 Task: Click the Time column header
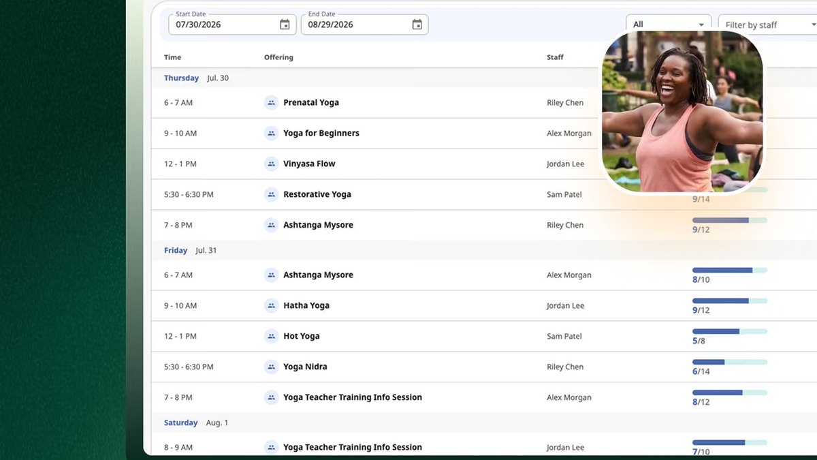click(173, 57)
